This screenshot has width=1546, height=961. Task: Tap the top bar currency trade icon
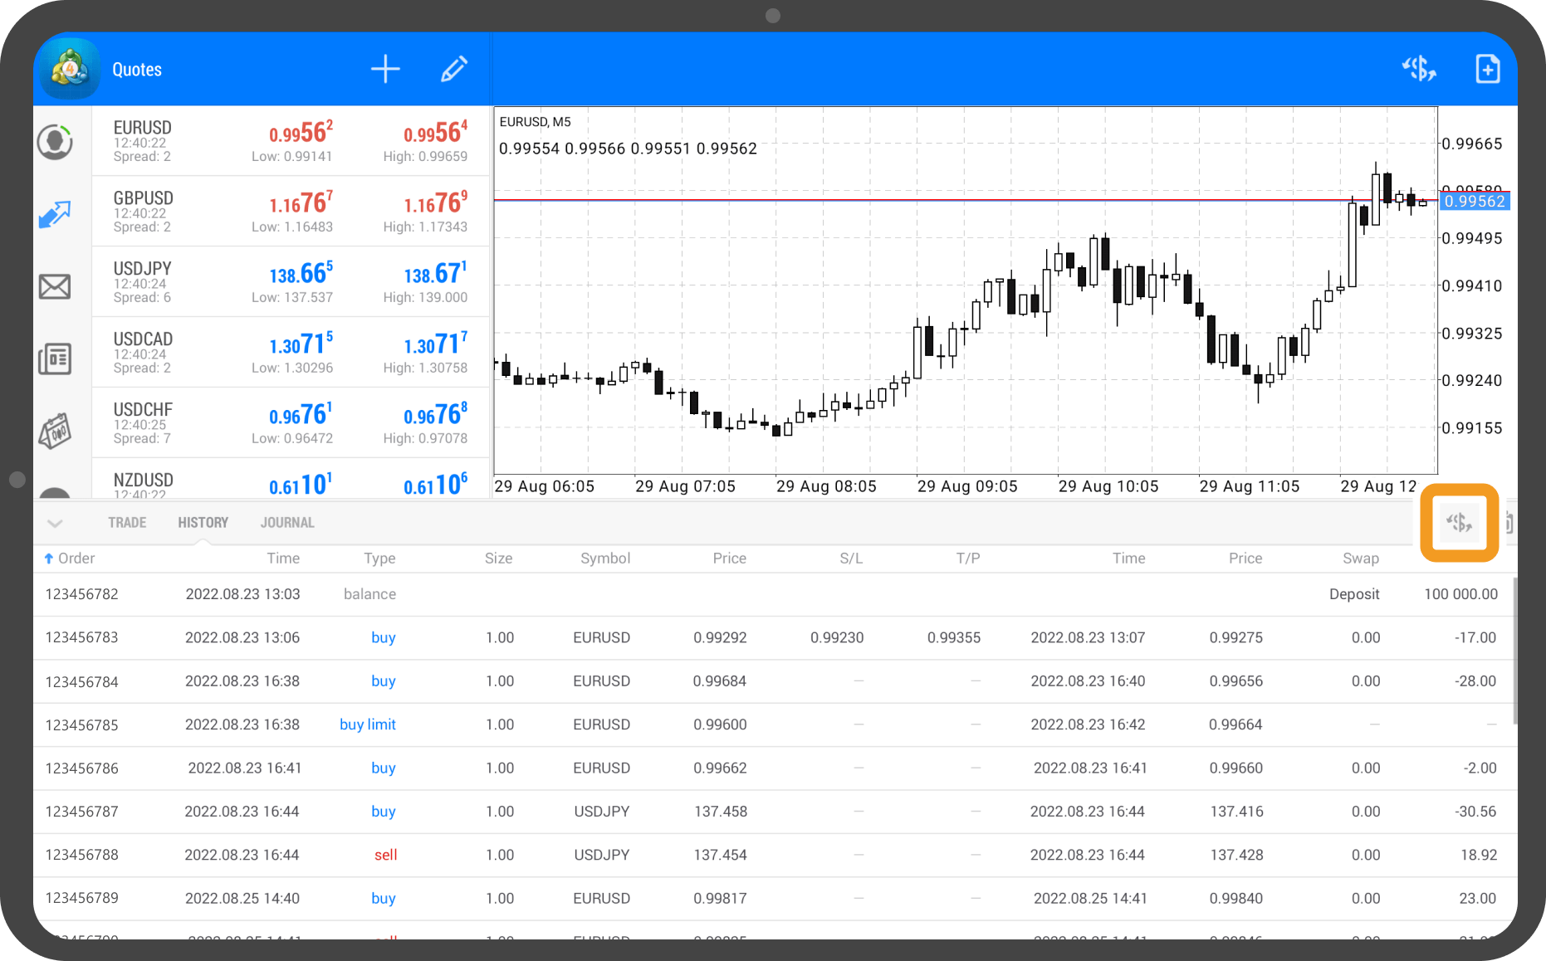pyautogui.click(x=1419, y=70)
